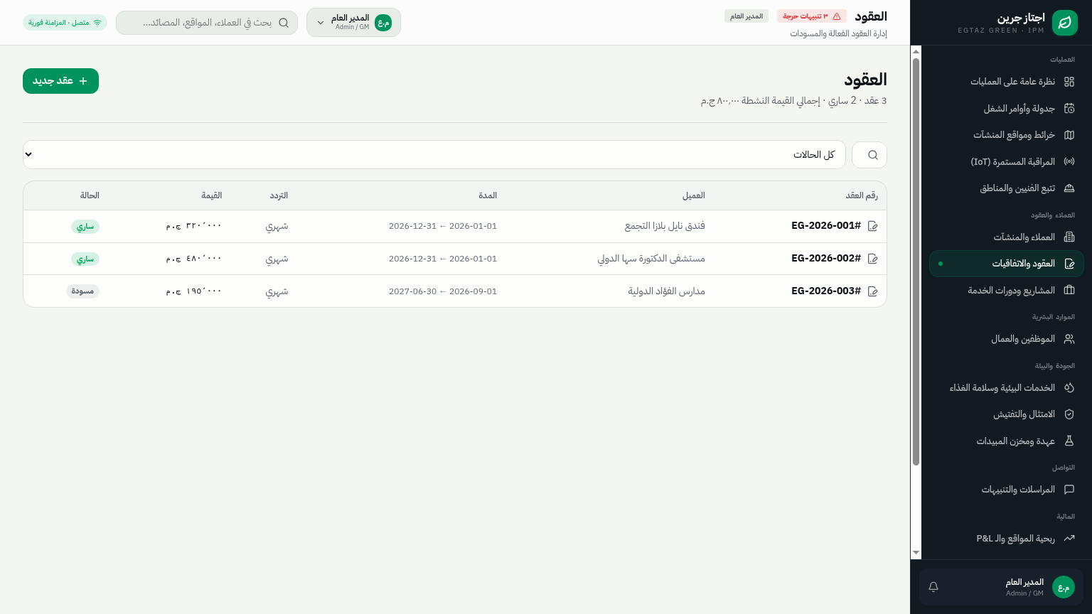Click the الحالة column header
This screenshot has width=1092, height=614.
(x=90, y=195)
